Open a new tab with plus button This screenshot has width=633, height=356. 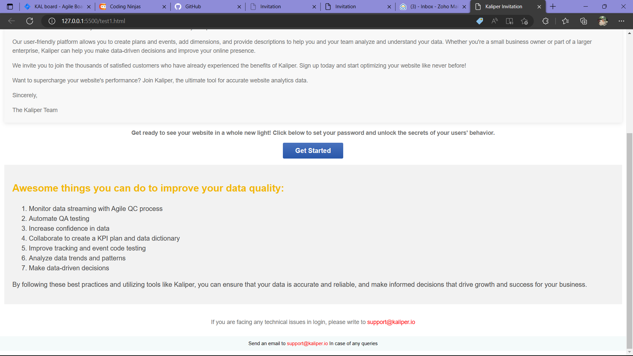[x=553, y=7]
